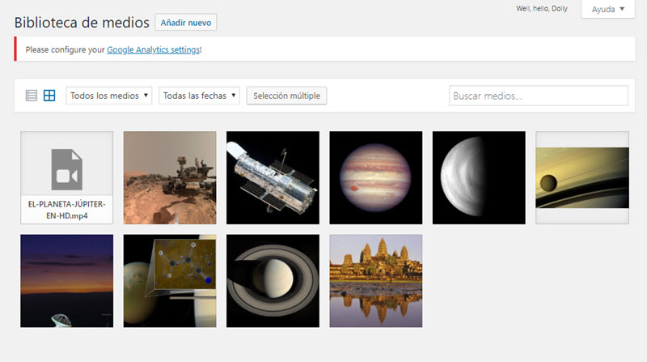
Task: Click the Añadir nuevo button
Action: click(185, 23)
